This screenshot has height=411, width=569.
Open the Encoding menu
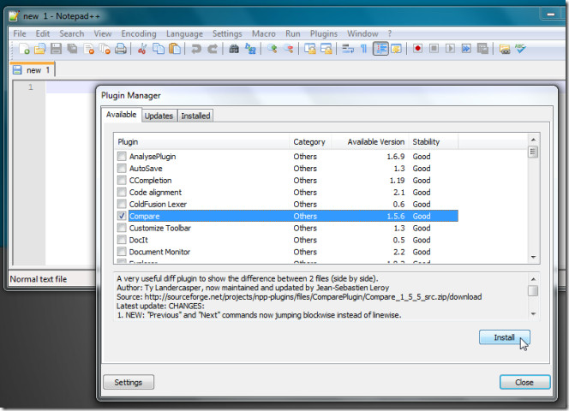click(x=139, y=33)
